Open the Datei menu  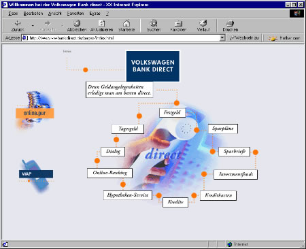(x=13, y=14)
